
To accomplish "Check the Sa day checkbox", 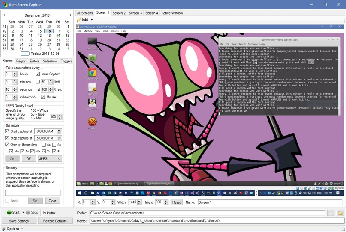I will [44, 145].
